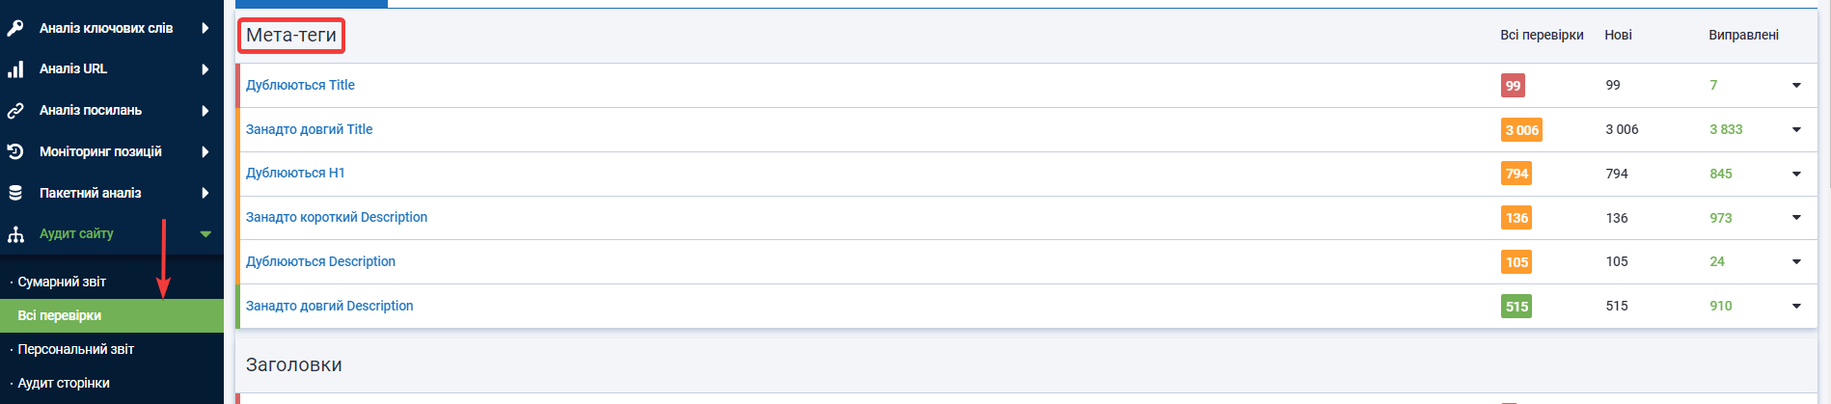
Task: Expand Аналіз ключових слів submenu arrow
Action: 205,28
